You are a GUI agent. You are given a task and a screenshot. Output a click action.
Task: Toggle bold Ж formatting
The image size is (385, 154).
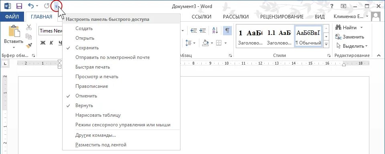[x=43, y=43]
